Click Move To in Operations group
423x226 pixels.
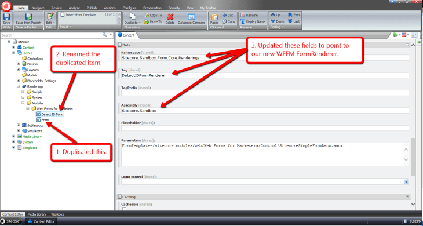[x=153, y=21]
